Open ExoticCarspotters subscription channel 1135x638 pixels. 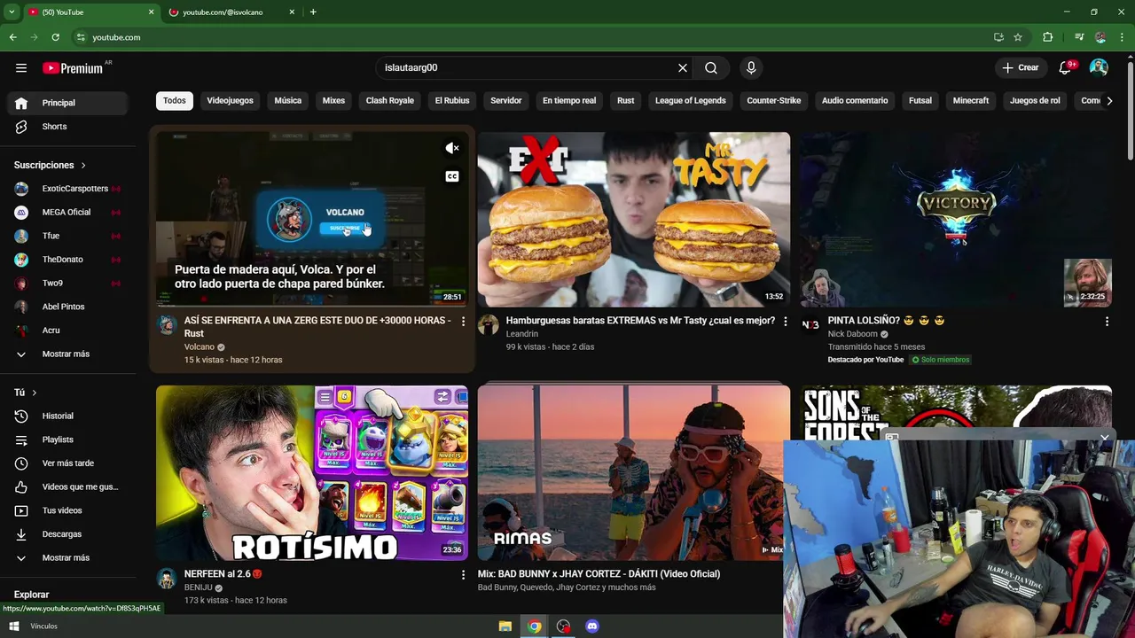coord(68,189)
